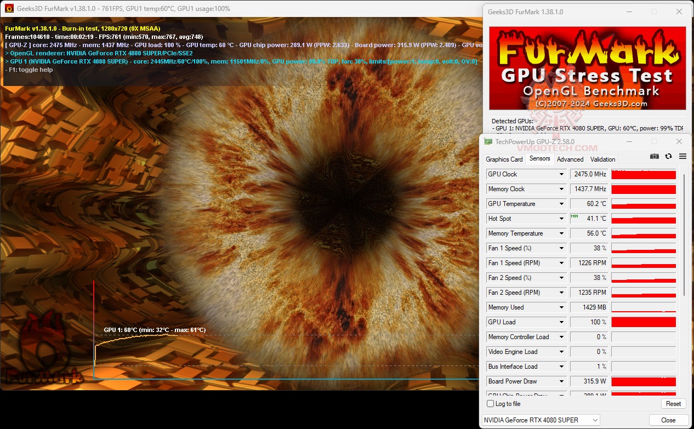Click the Bus Interface Load value 1 %
The height and width of the screenshot is (429, 694).
(588, 367)
